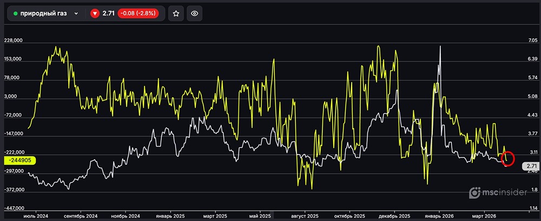Click the red circle marker on chart
The width and height of the screenshot is (541, 221).
507,159
